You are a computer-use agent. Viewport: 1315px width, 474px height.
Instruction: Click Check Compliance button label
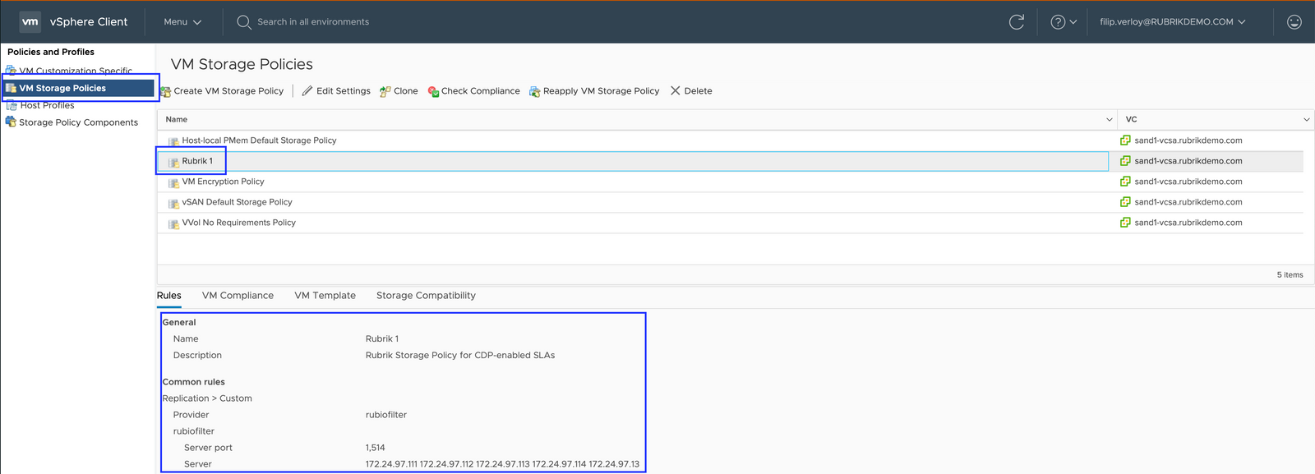tap(481, 91)
